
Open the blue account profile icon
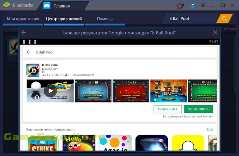tap(193, 5)
